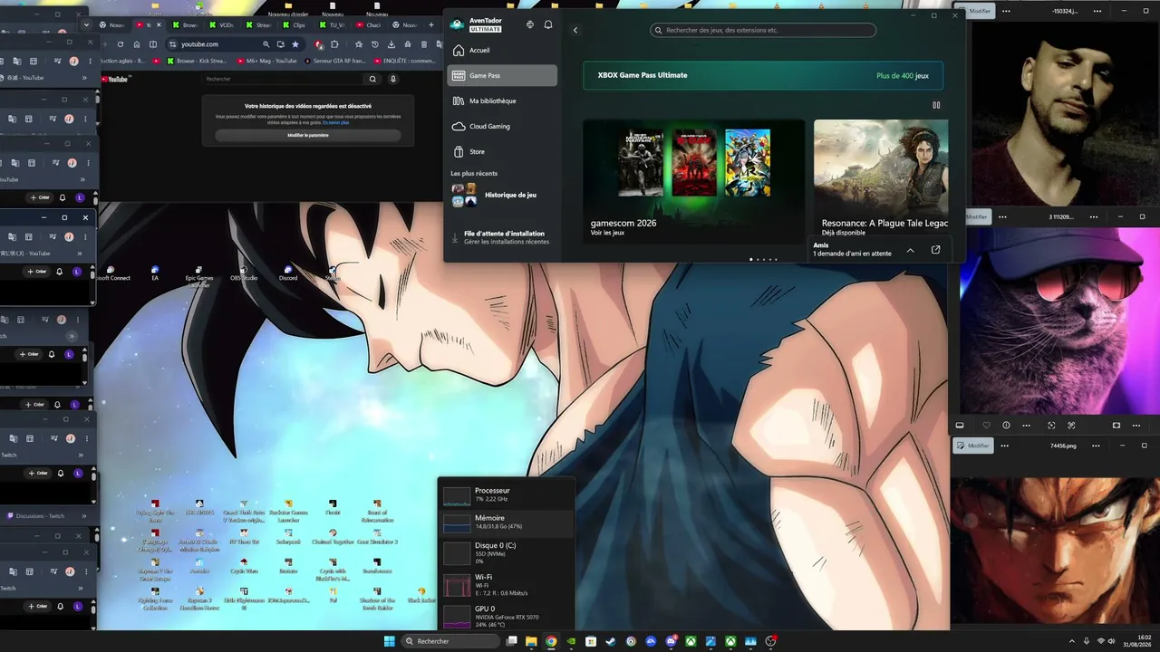Open the Browse - Kick Stream bookmark
This screenshot has width=1160, height=652.
click(x=196, y=61)
